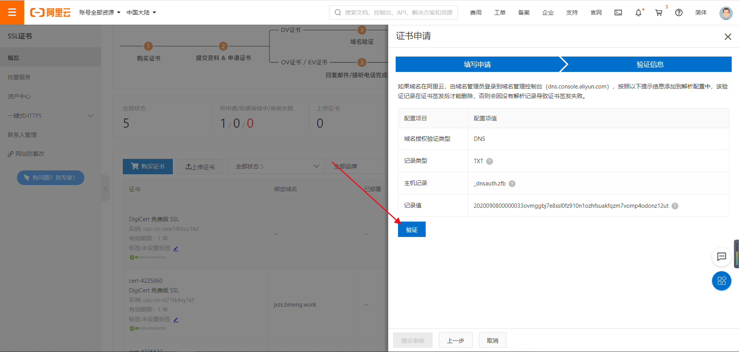Screen dimensions: 739x352
Task: Open the 全部状态 filter dropdown
Action: pyautogui.click(x=275, y=167)
